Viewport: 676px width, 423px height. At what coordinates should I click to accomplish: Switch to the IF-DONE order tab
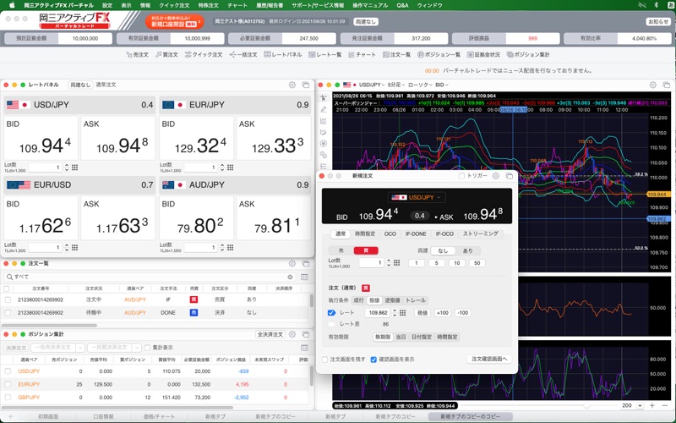pyautogui.click(x=416, y=233)
